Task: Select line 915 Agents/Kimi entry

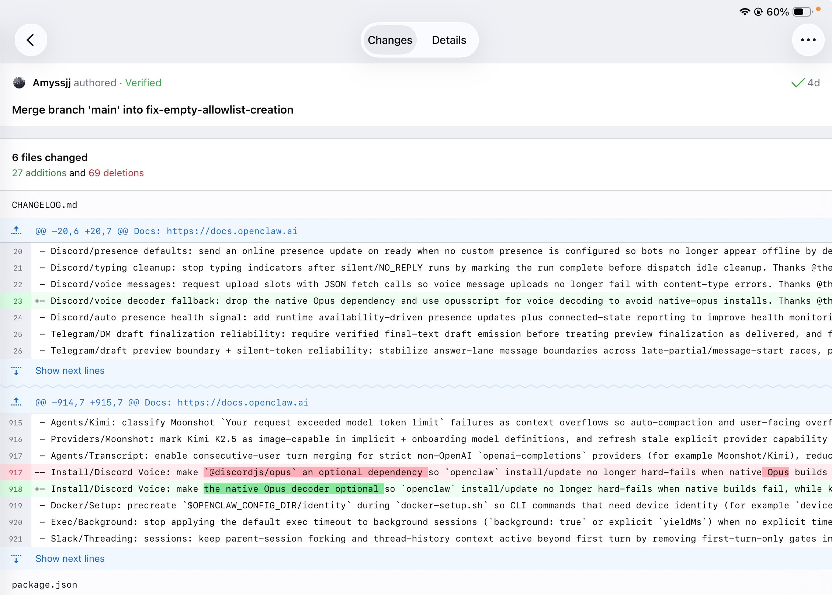Action: pos(416,422)
